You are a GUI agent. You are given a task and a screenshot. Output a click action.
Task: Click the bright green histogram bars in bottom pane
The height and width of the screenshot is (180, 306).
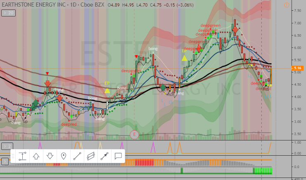263,170
